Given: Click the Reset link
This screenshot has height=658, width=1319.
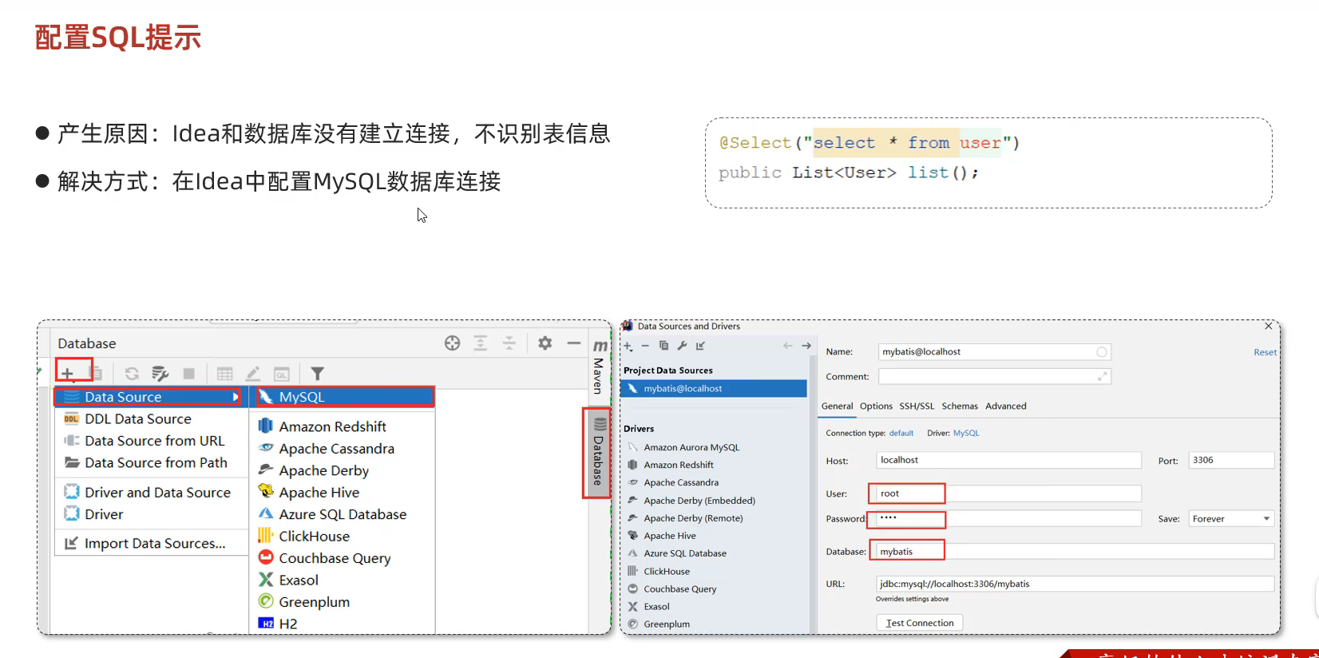Looking at the screenshot, I should (1264, 352).
